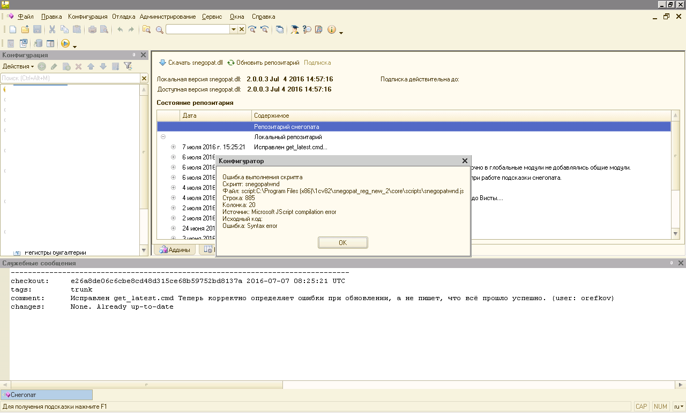The image size is (686, 413).
Task: Open the window list toolbar icon
Action: [280, 29]
